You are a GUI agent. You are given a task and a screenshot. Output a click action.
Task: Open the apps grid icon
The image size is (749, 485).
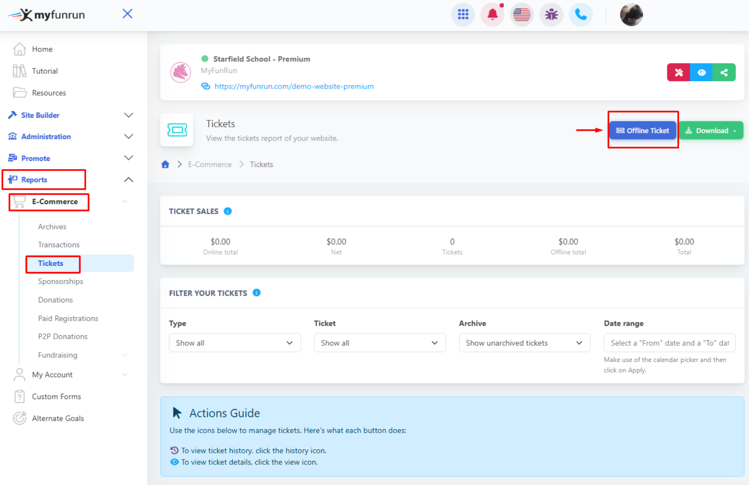(x=463, y=15)
